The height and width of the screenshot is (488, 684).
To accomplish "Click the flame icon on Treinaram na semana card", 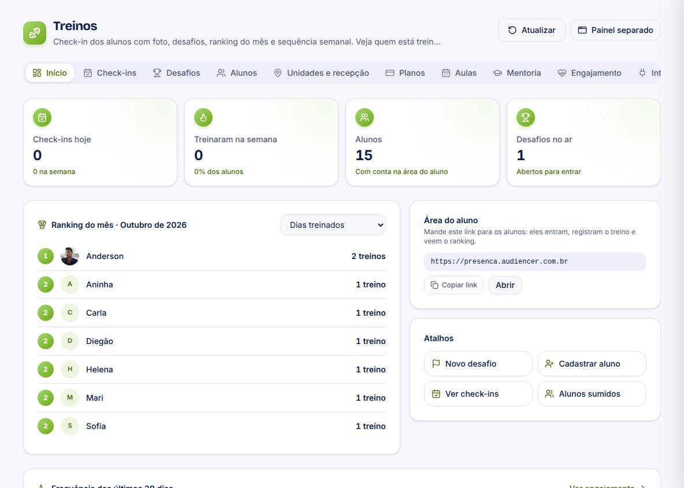I will [x=203, y=117].
